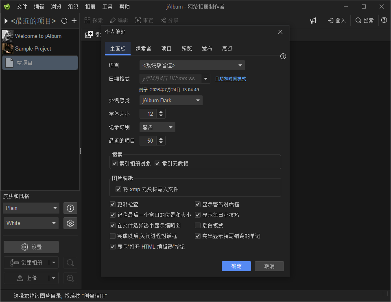The height and width of the screenshot is (302, 391).
Task: Uncheck 更新检查 checkbox
Action: click(113, 204)
